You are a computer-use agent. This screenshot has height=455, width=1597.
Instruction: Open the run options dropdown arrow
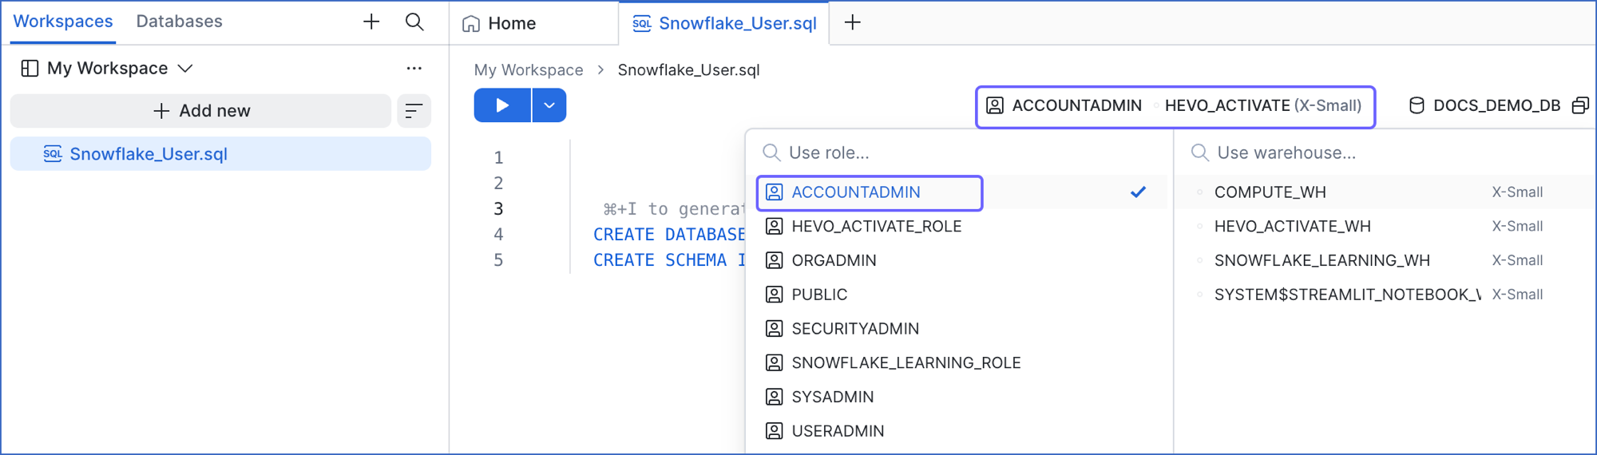tap(549, 105)
